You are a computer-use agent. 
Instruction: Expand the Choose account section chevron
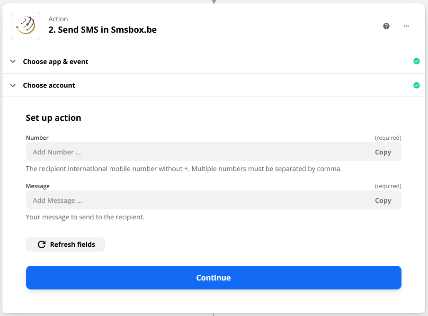point(13,85)
